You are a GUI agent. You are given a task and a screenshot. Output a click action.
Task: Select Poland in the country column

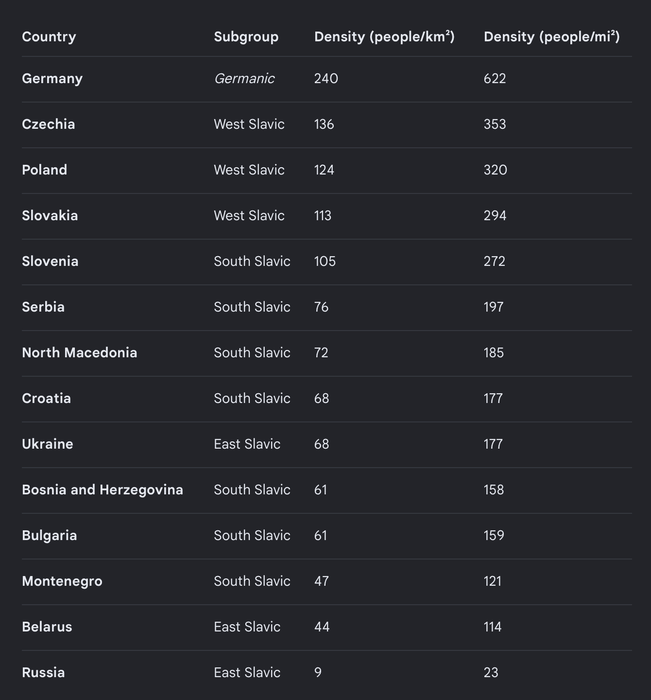pos(45,170)
